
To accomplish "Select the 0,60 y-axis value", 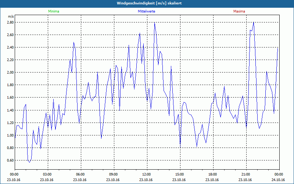I will point(11,160).
